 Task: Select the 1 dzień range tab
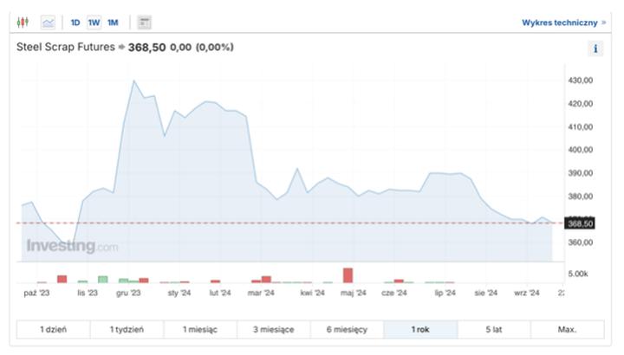coord(53,330)
